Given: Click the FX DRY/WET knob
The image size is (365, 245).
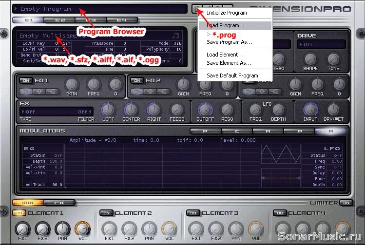Looking at the screenshot, I should [333, 110].
